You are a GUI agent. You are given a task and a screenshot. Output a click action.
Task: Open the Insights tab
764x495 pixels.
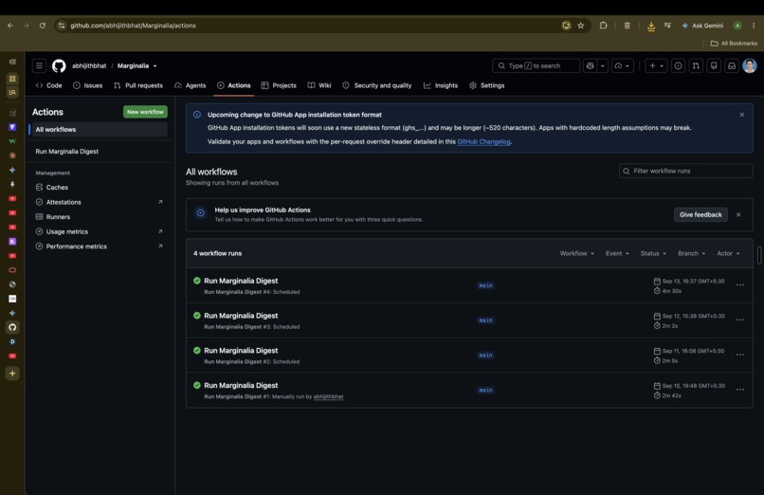pyautogui.click(x=441, y=85)
